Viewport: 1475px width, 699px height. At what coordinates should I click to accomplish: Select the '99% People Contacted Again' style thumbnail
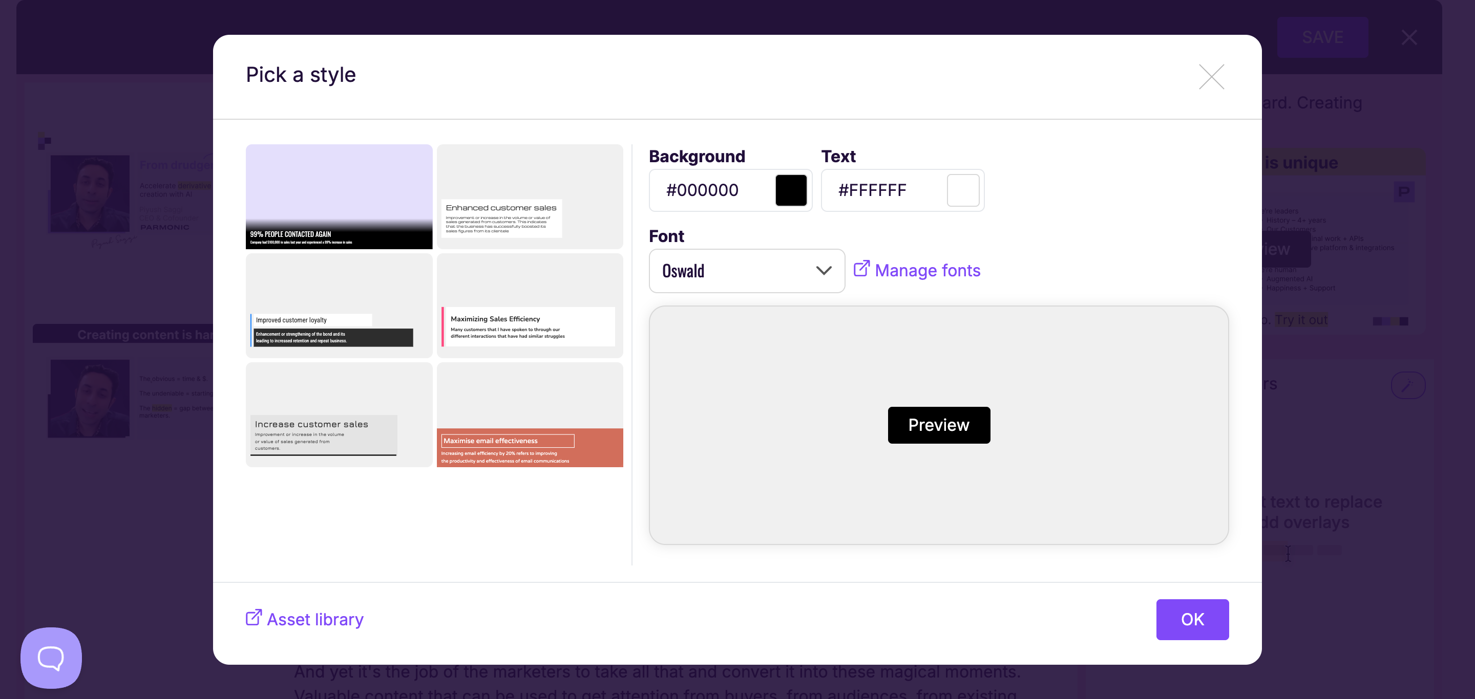pyautogui.click(x=339, y=197)
